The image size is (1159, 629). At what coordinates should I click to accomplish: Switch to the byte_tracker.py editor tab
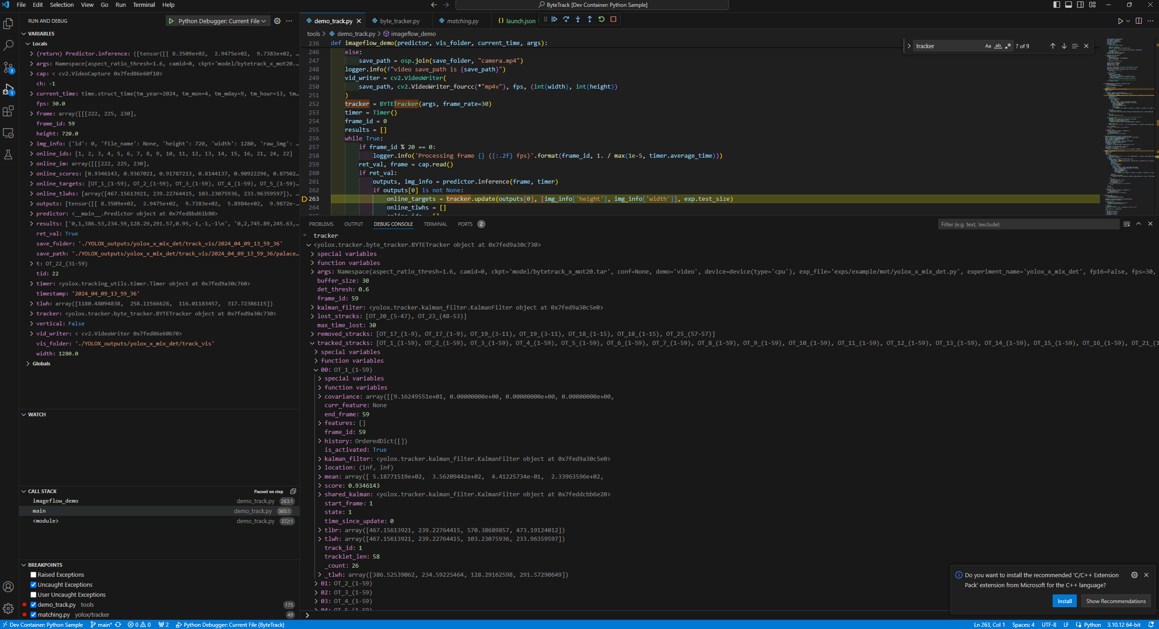point(399,21)
